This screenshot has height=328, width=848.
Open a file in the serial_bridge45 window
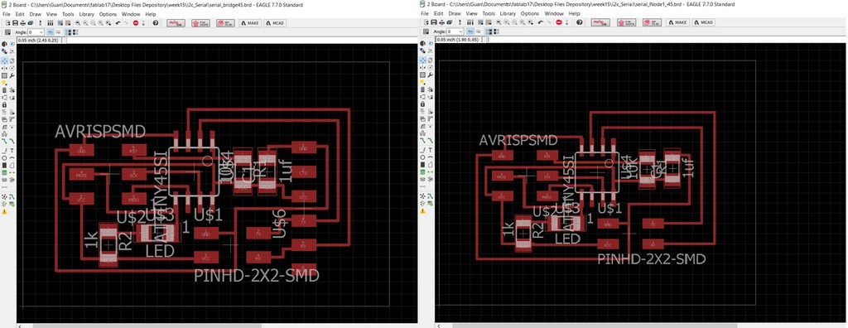pyautogui.click(x=7, y=22)
